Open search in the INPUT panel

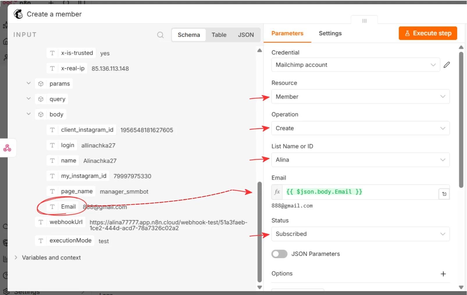click(x=160, y=35)
